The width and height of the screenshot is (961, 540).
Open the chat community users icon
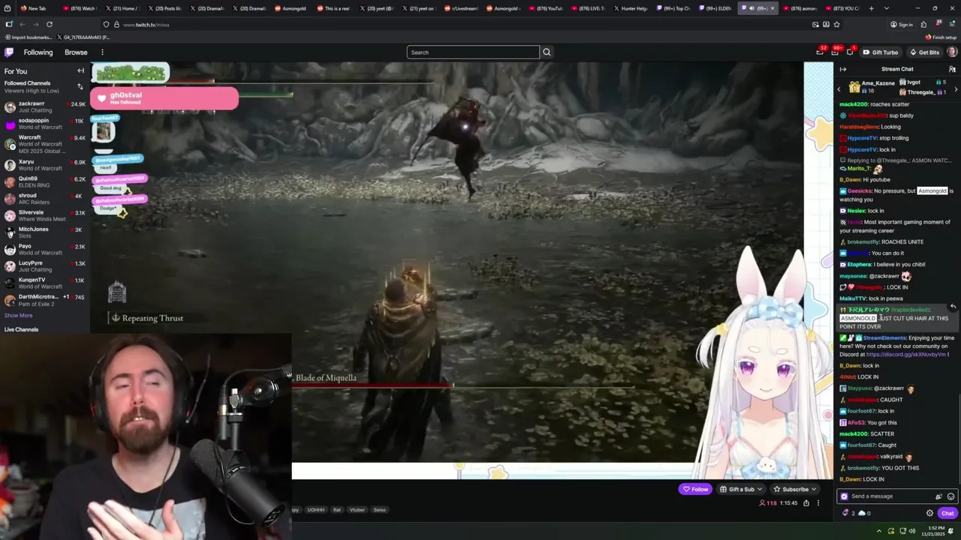[x=952, y=69]
